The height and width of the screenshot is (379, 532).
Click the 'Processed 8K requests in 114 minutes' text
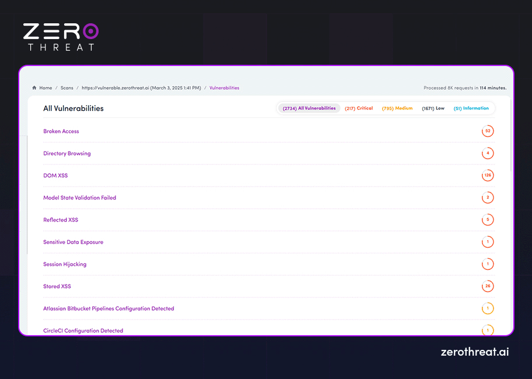(465, 88)
